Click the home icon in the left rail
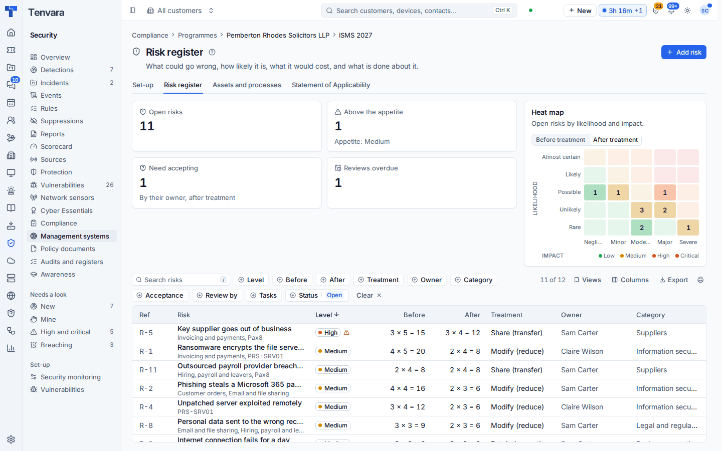722x451 pixels. click(x=11, y=33)
